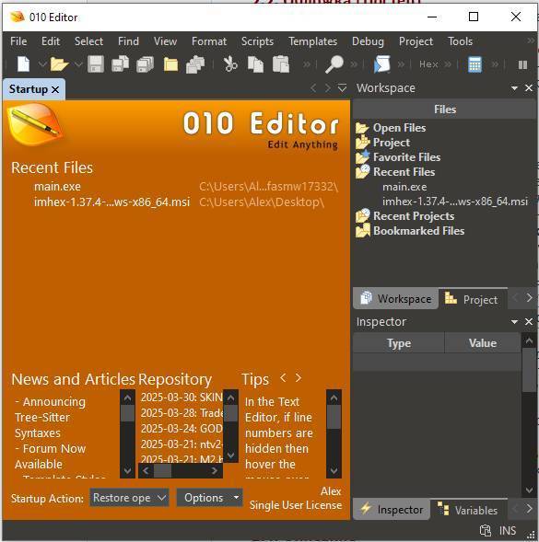Select Bookmarked Files in Workspace tree
539x542 pixels.
point(419,231)
